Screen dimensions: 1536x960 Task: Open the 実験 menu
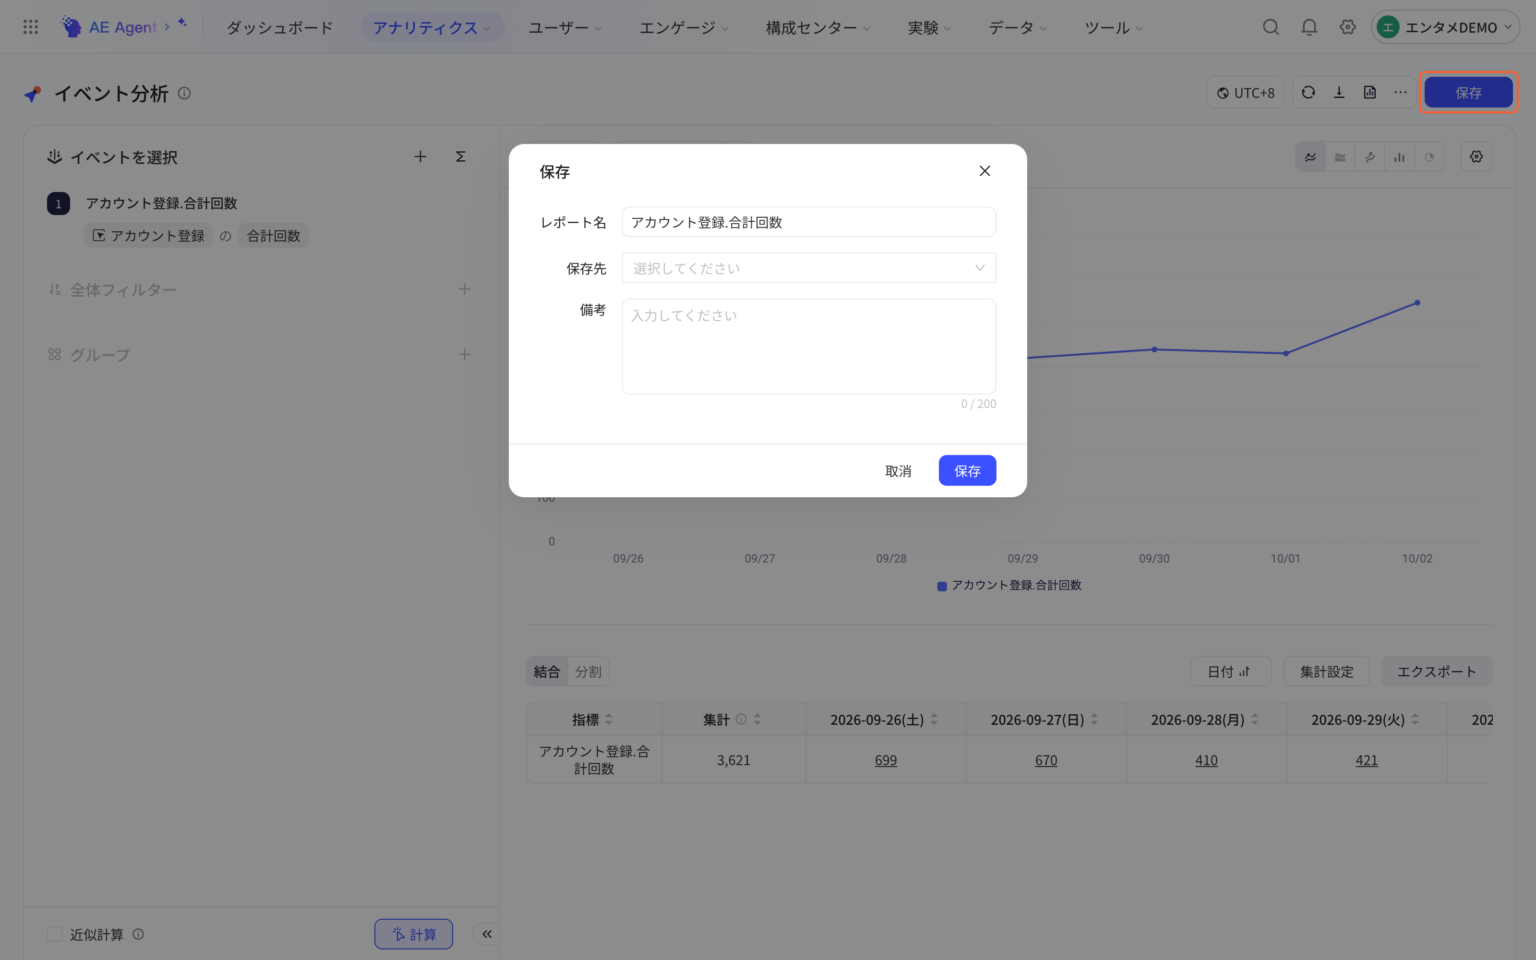coord(929,27)
